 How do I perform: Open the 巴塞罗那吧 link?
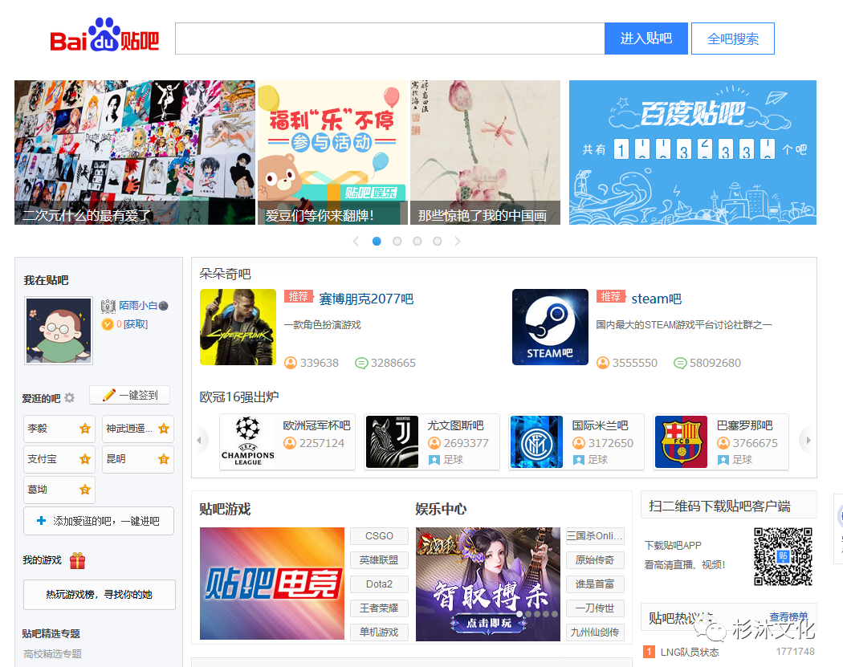744,425
